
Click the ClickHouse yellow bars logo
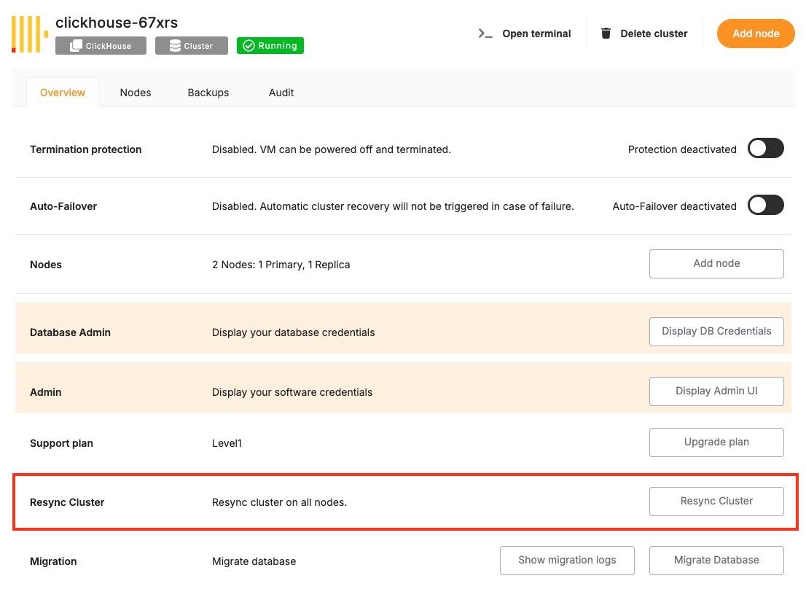pyautogui.click(x=29, y=34)
